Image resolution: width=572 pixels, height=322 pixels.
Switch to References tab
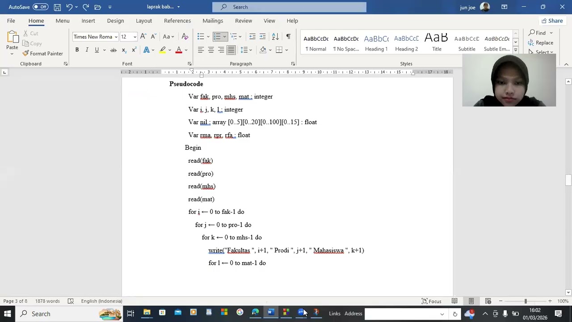click(x=177, y=21)
